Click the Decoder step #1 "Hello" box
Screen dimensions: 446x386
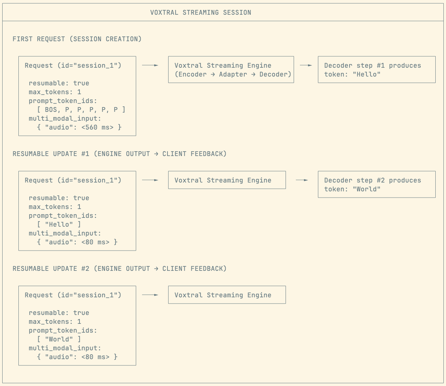[376, 70]
